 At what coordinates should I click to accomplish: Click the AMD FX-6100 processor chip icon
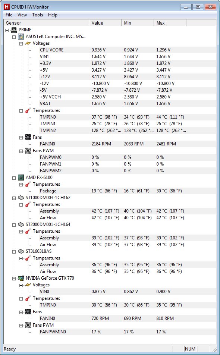coord(21,177)
